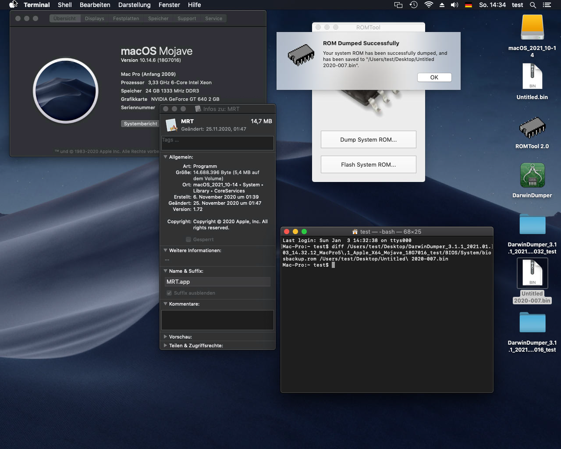Click the German flag input source icon
This screenshot has width=561, height=449.
pyautogui.click(x=469, y=5)
